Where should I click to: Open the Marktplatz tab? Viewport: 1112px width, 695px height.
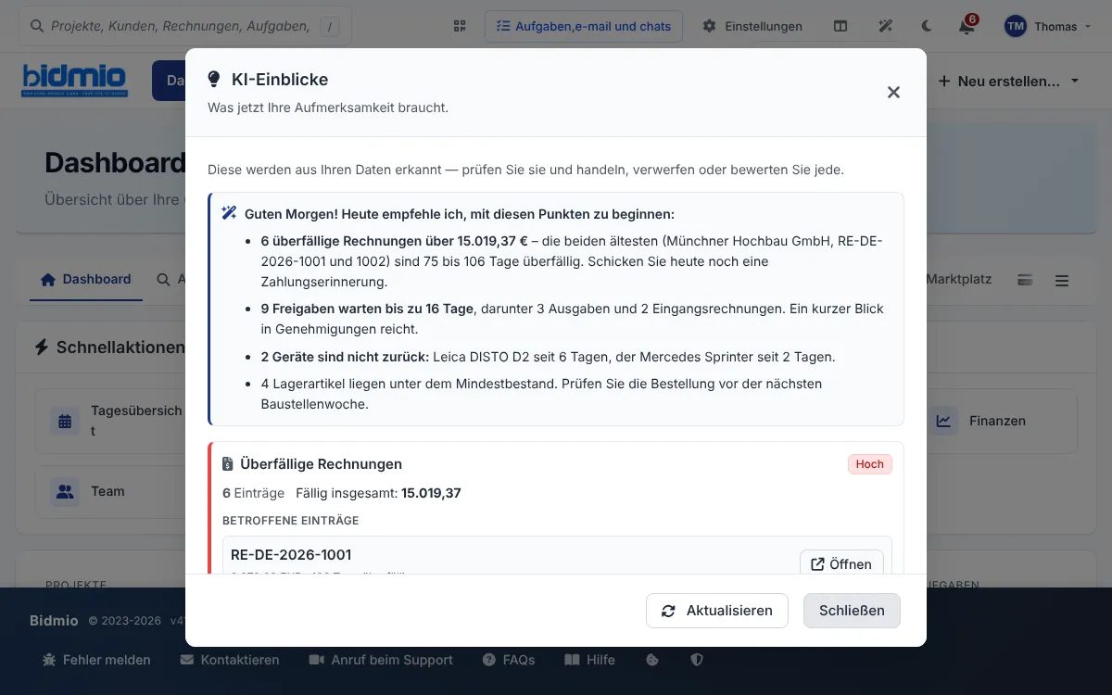point(959,279)
